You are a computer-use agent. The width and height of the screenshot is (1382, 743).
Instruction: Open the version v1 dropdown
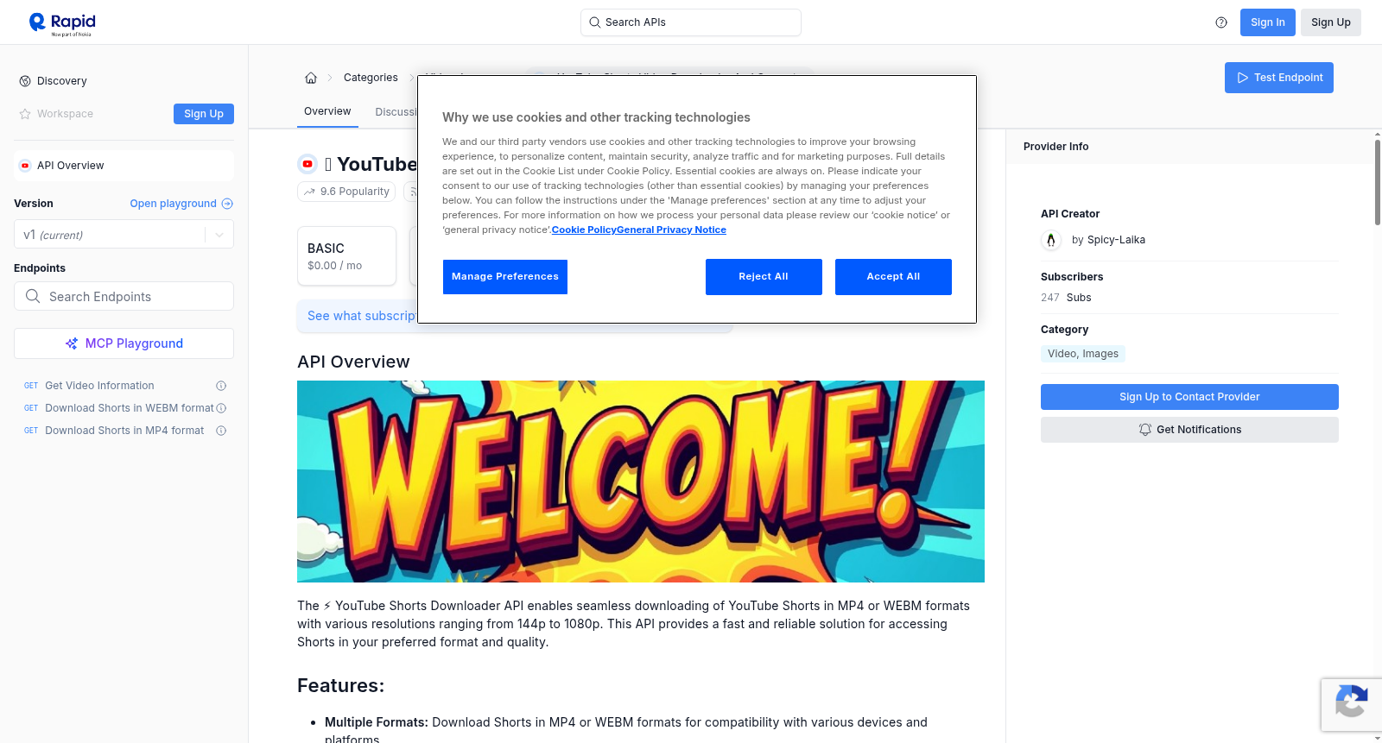click(x=124, y=235)
